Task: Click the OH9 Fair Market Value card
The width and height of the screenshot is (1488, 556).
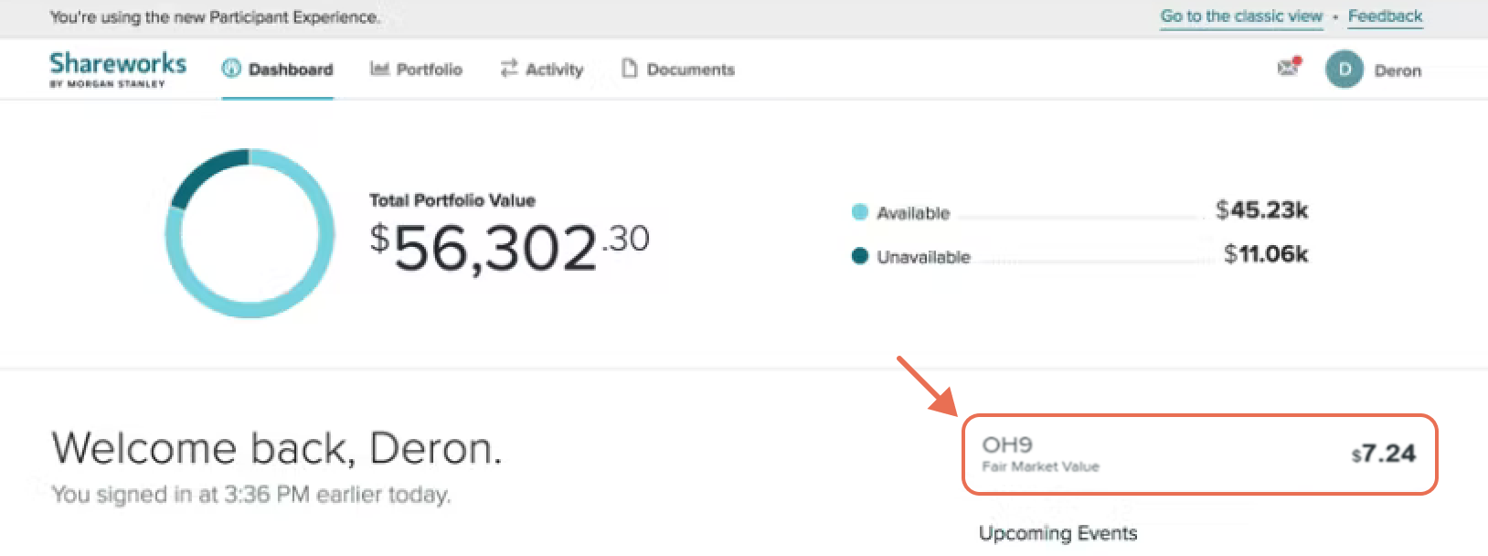Action: pos(1199,454)
